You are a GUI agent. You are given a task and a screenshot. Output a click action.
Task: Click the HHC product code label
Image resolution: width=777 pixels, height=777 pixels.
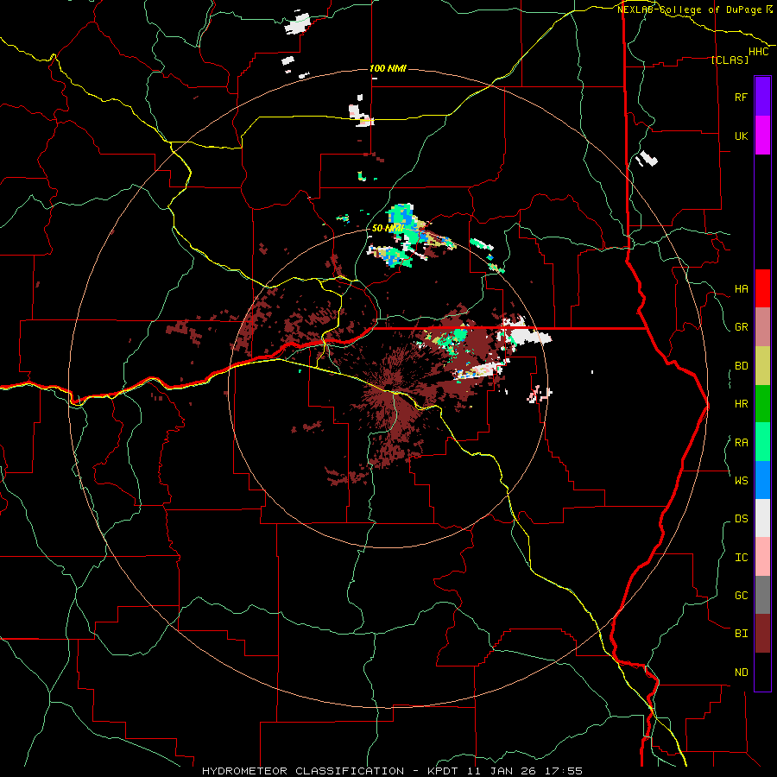pyautogui.click(x=759, y=52)
